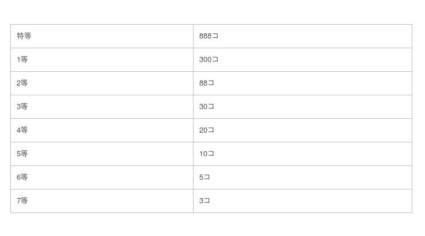The image size is (425, 236).
Task: Select the 3コ cell
Action: tap(204, 201)
